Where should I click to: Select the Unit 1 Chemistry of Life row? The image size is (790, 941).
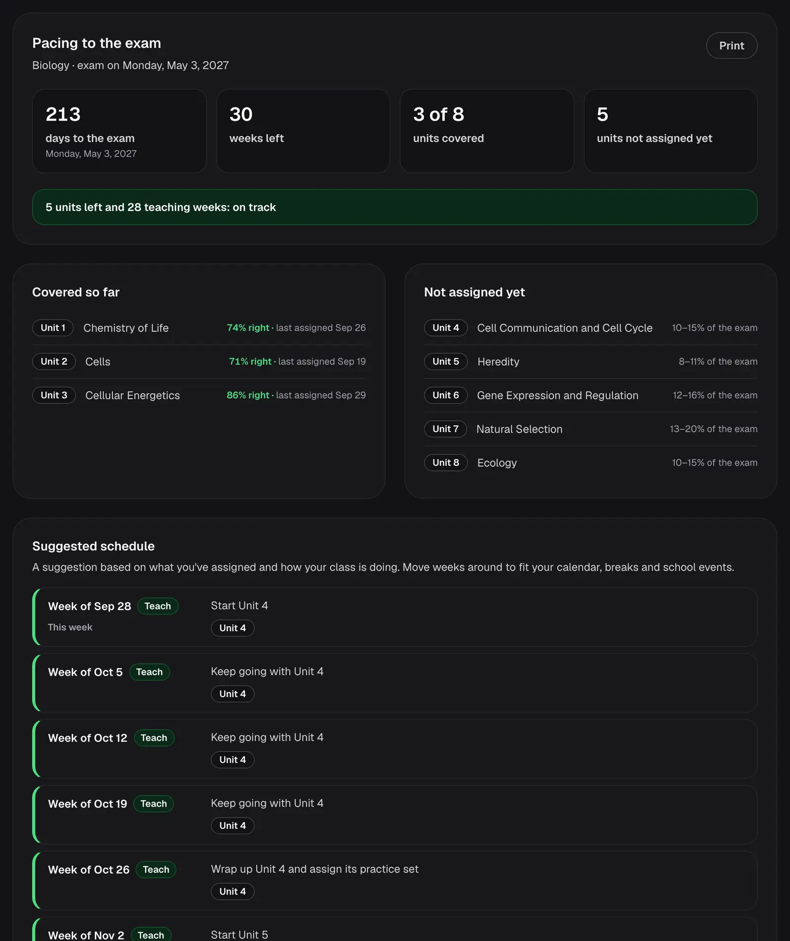[199, 327]
